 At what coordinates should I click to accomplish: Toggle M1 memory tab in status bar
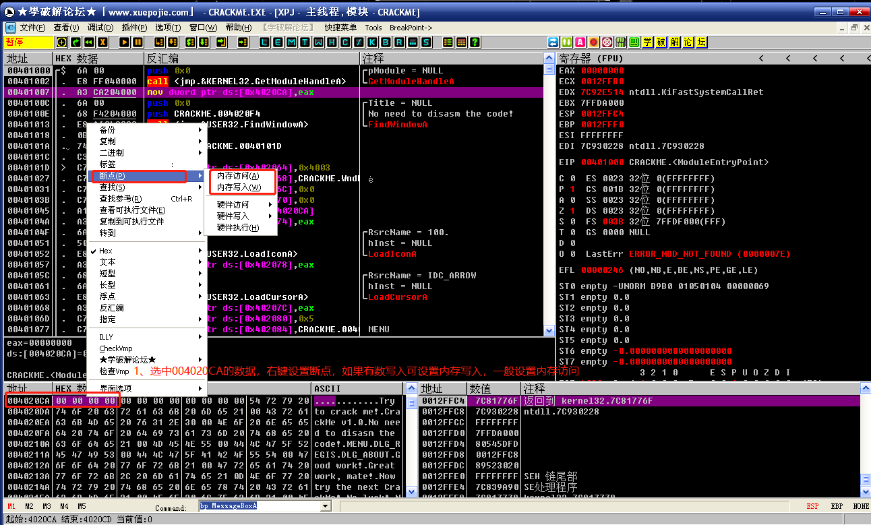point(11,506)
